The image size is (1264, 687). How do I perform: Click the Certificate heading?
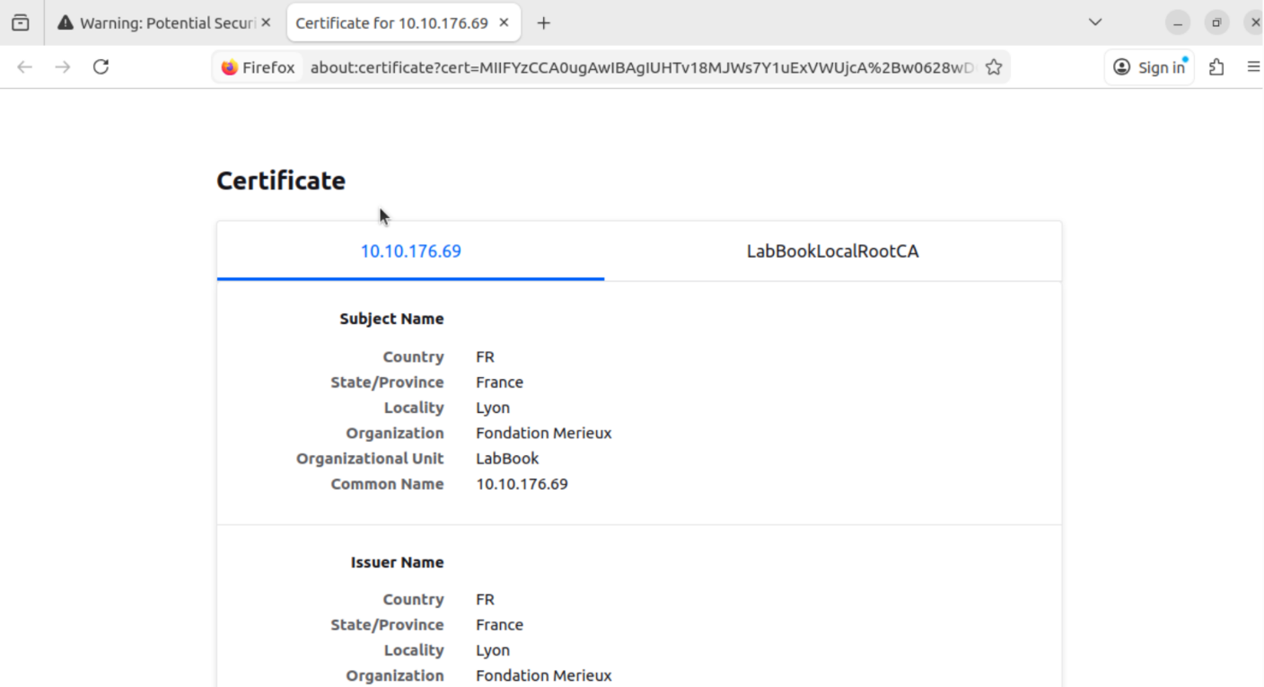pyautogui.click(x=281, y=181)
